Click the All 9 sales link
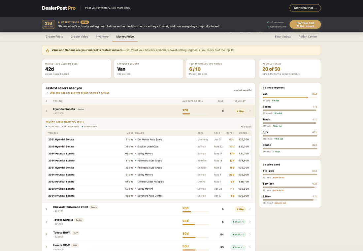Screen dimensions: 363x251 click(x=246, y=127)
